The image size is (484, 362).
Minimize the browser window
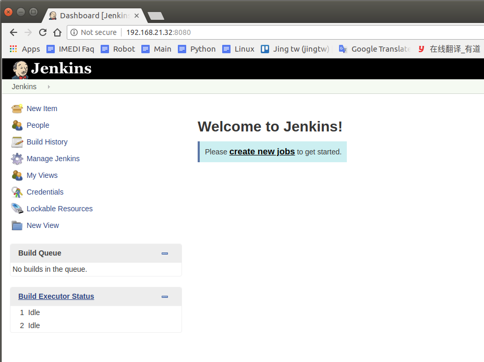(21, 12)
